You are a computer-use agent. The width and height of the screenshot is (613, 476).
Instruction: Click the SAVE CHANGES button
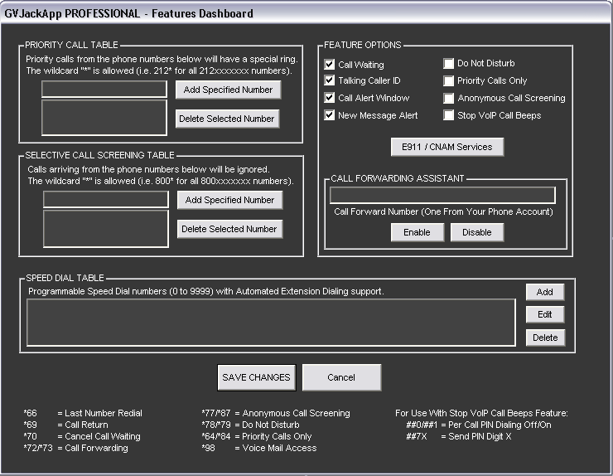click(256, 377)
